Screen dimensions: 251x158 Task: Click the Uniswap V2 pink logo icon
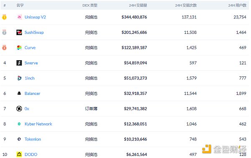click(x=19, y=17)
